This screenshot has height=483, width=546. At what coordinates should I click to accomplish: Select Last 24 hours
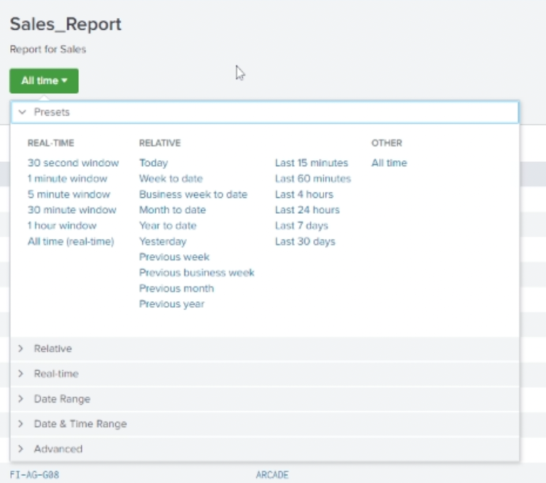pyautogui.click(x=307, y=210)
